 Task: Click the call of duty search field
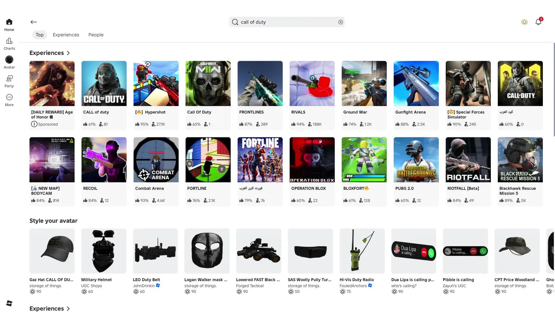coord(287,22)
